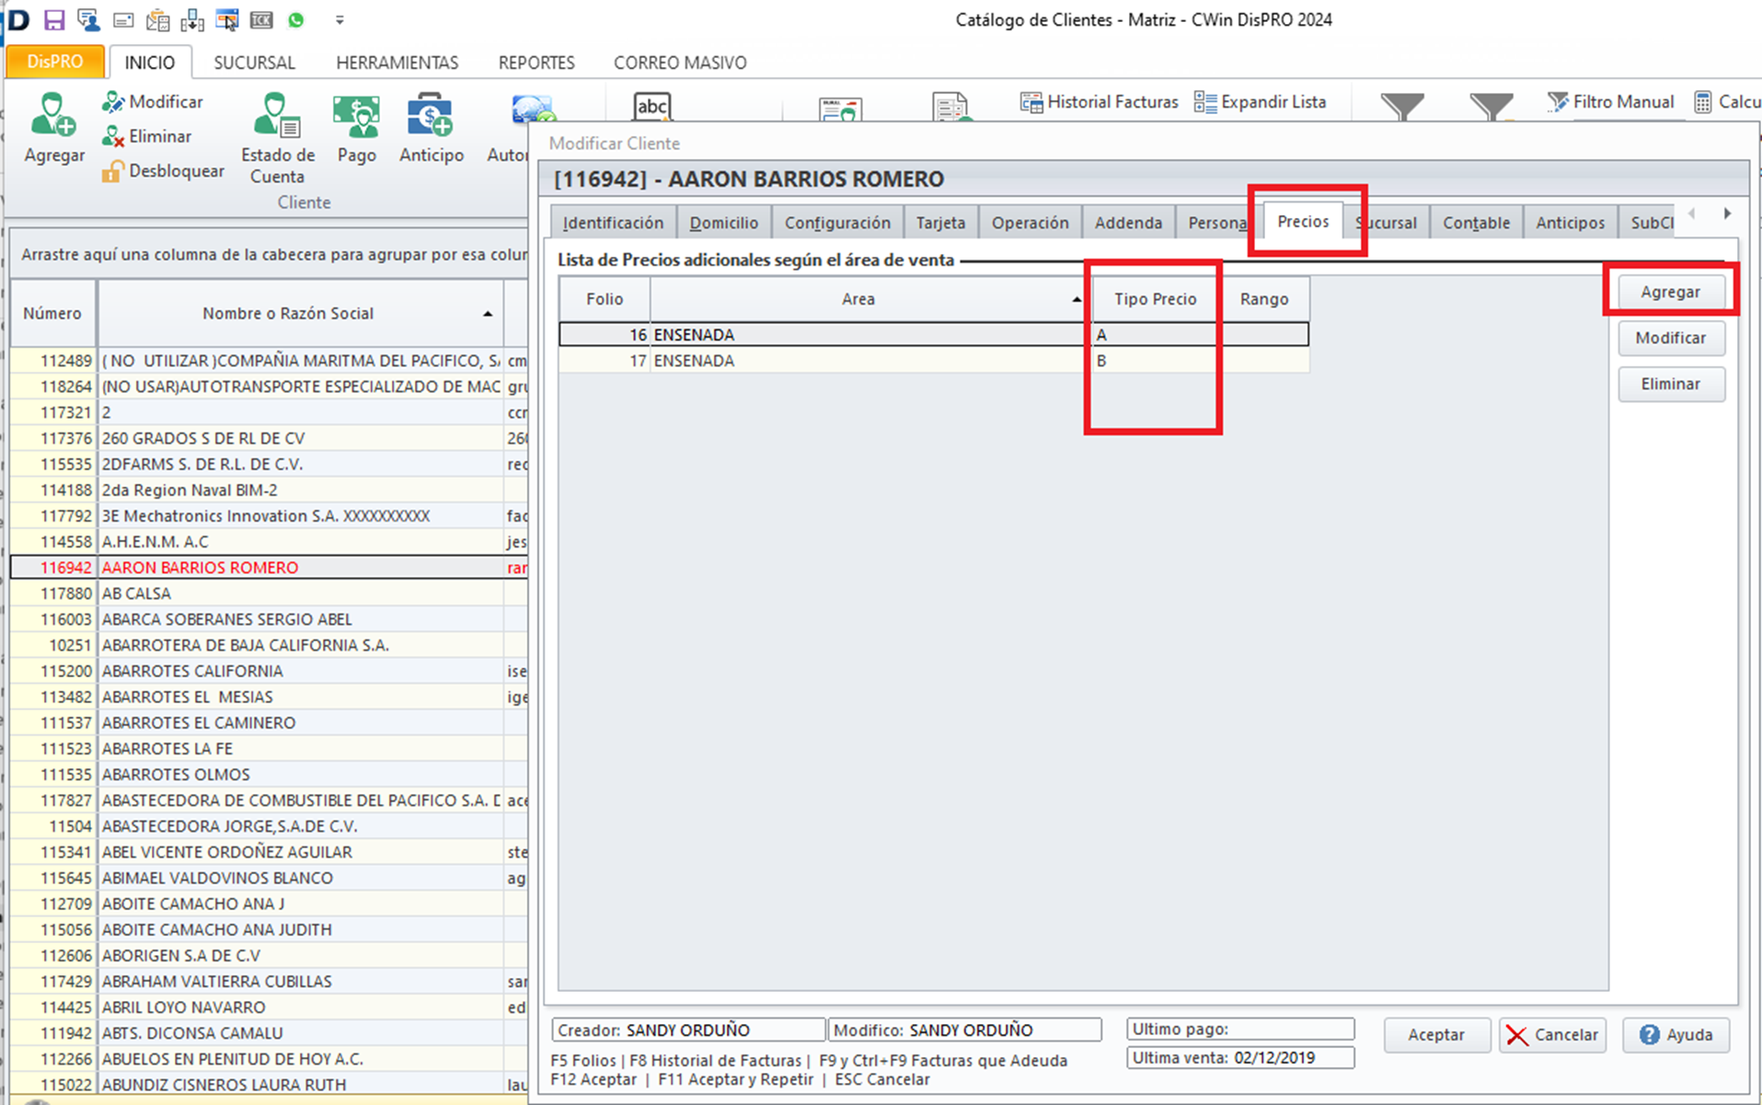Open the HERRAMIENTAS ribbon tab
1762x1105 pixels.
point(397,63)
